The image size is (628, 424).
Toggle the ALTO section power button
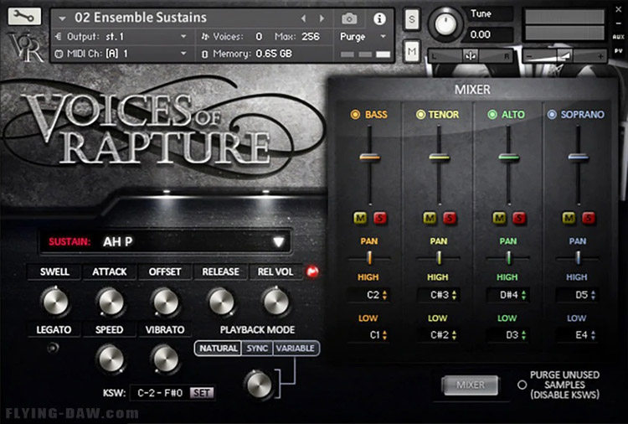click(492, 115)
